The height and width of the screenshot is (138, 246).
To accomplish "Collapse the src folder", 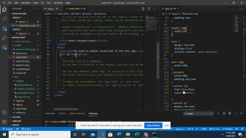I will (x=16, y=77).
